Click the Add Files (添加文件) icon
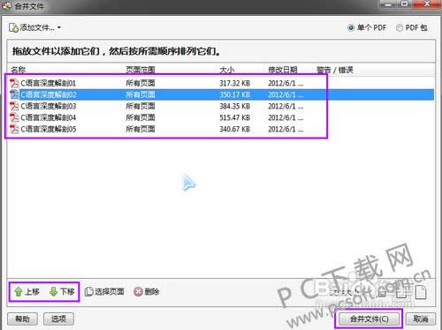The image size is (442, 330). point(13,28)
